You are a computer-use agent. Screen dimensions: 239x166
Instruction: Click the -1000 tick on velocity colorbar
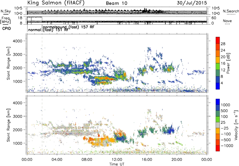(227, 146)
